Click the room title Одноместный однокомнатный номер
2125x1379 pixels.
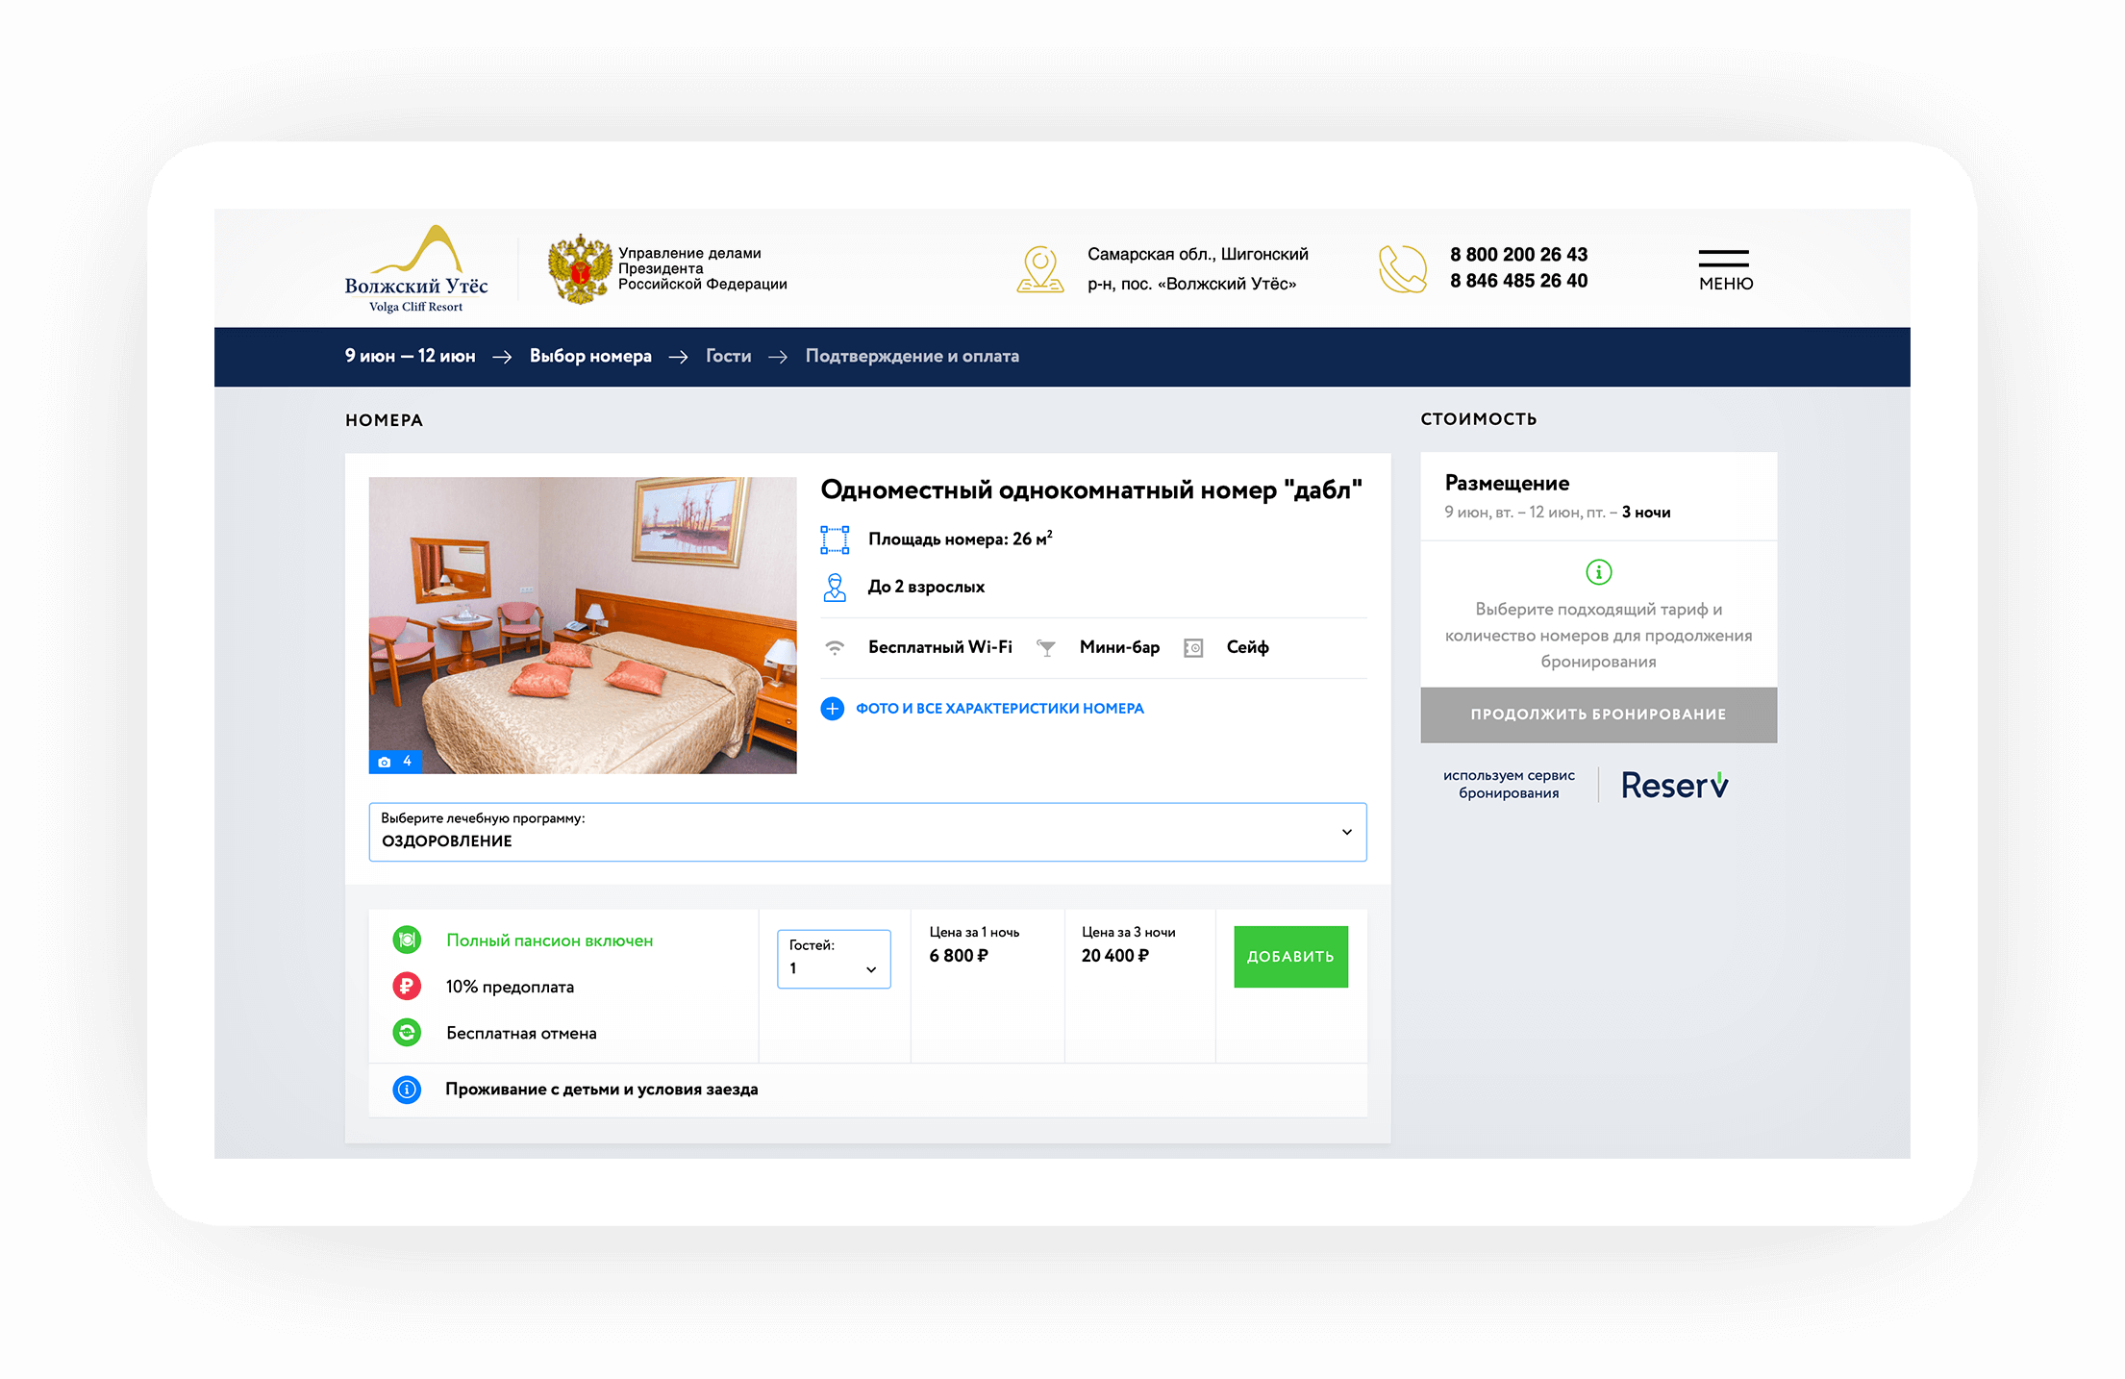(1091, 490)
